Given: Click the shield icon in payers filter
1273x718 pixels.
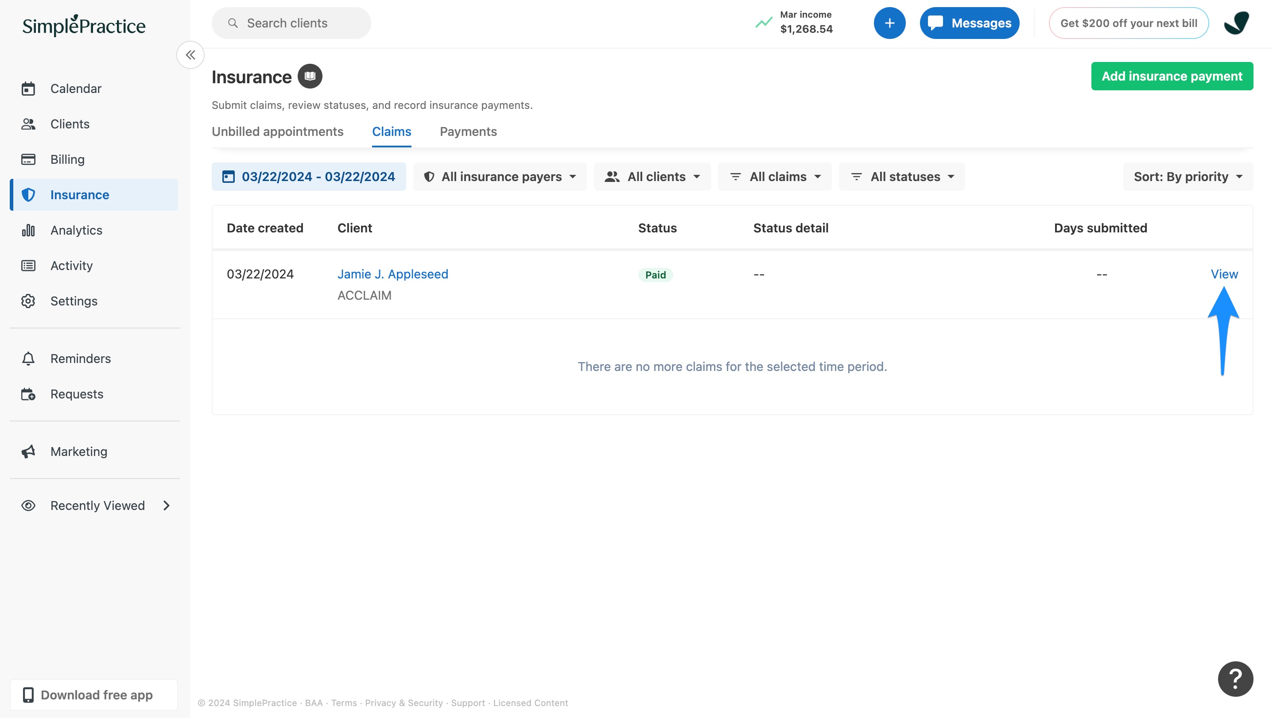Looking at the screenshot, I should click(429, 177).
